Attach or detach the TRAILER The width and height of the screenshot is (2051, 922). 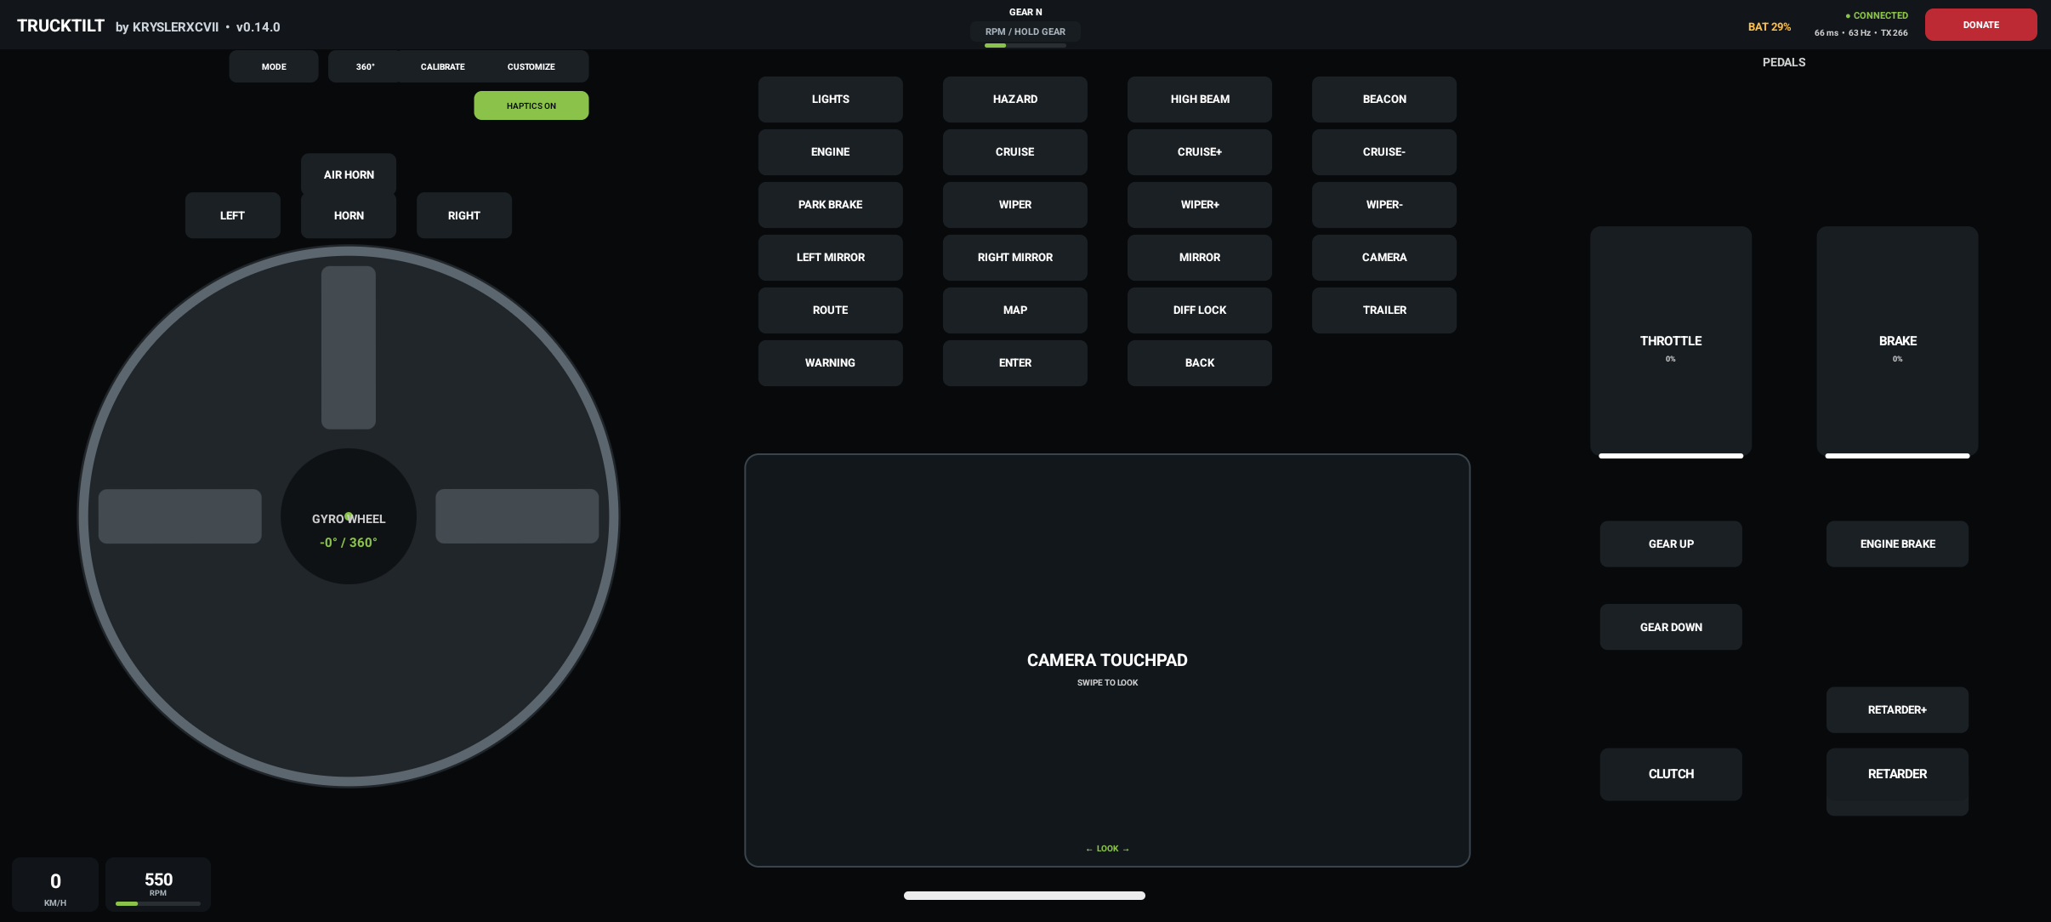tap(1383, 310)
